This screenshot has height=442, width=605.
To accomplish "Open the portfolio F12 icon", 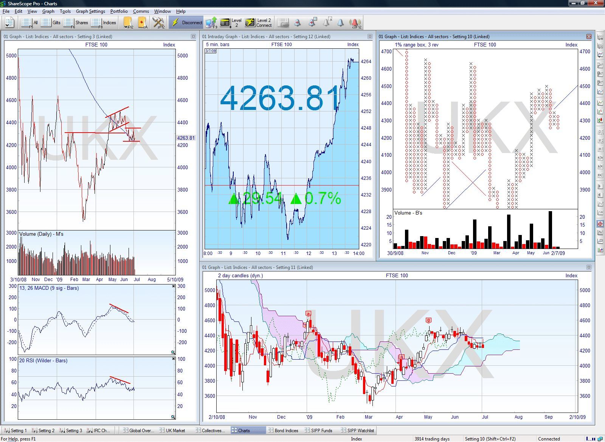I will coord(128,23).
